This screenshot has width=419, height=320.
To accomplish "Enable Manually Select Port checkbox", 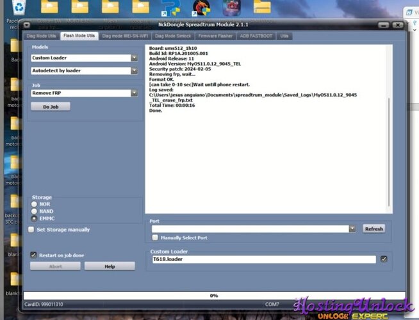I will [x=155, y=237].
